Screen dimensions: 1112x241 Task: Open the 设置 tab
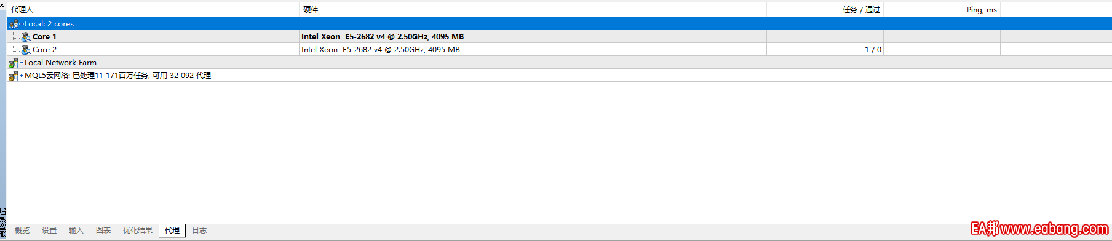tap(49, 231)
